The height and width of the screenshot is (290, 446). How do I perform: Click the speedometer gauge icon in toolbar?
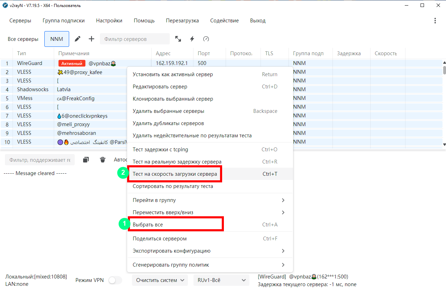click(x=206, y=39)
